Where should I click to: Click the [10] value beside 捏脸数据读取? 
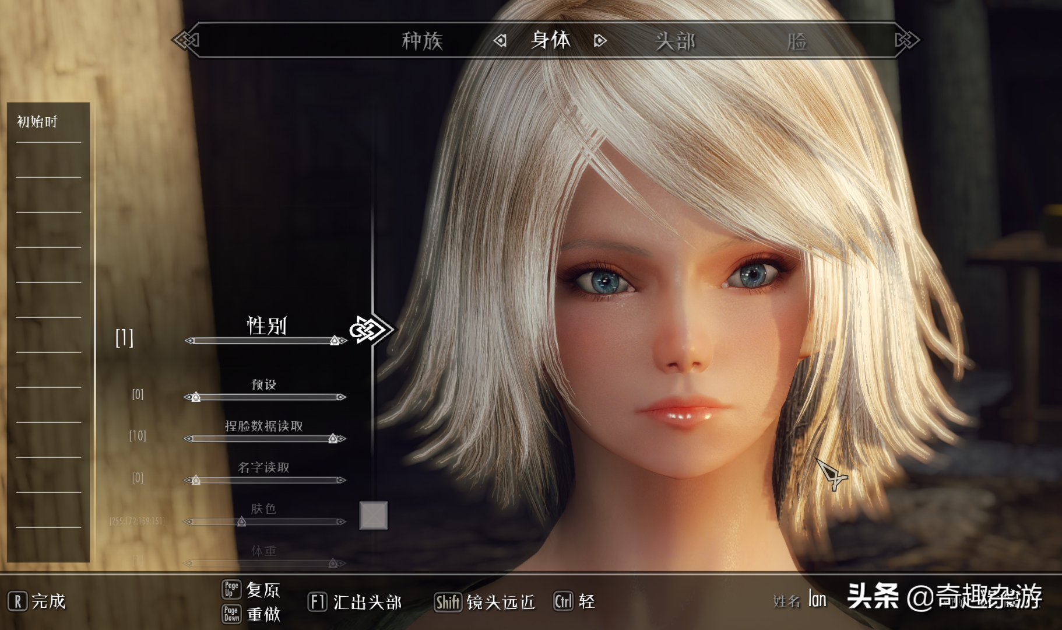pyautogui.click(x=138, y=436)
